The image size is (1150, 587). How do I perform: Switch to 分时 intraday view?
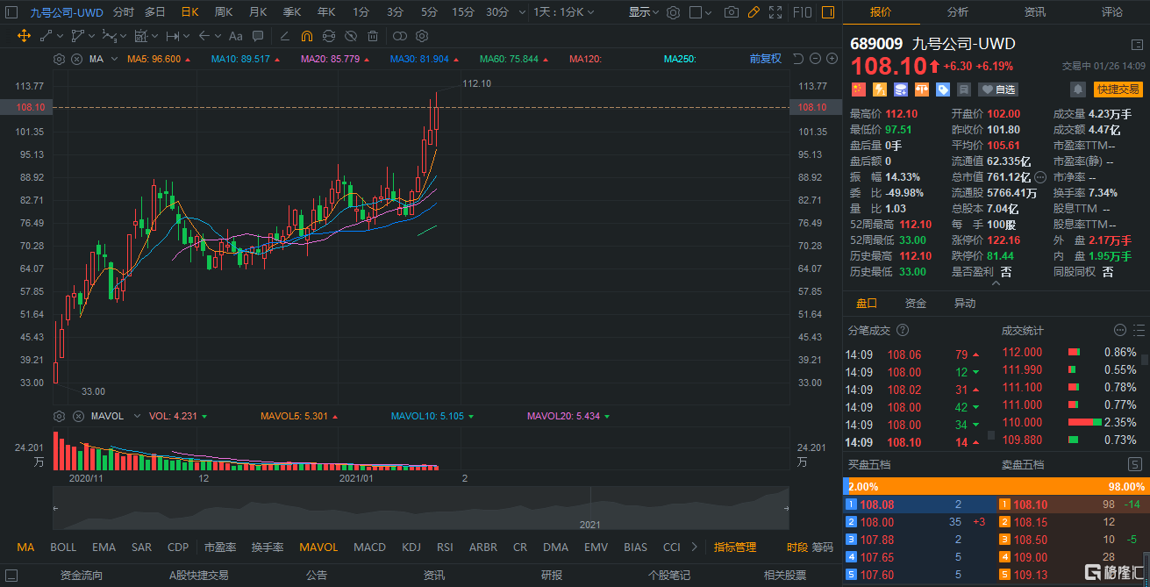pos(123,12)
